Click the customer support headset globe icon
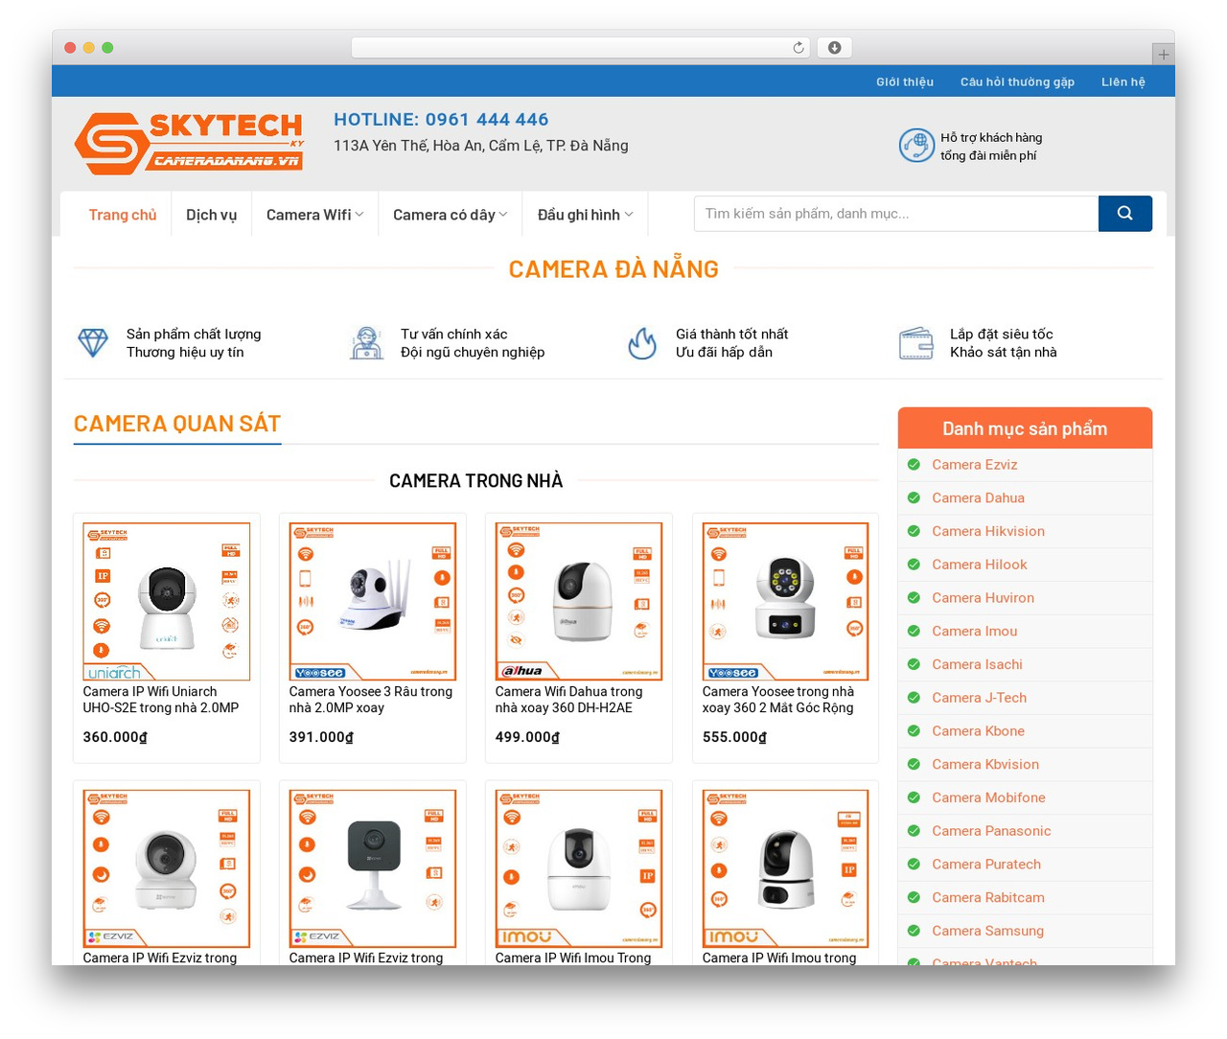 916,146
